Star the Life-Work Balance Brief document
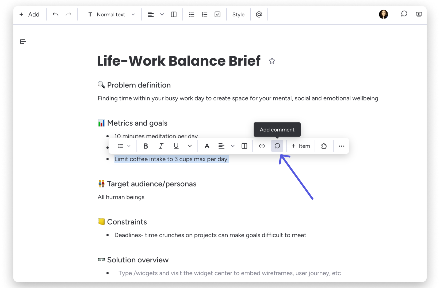 click(272, 61)
